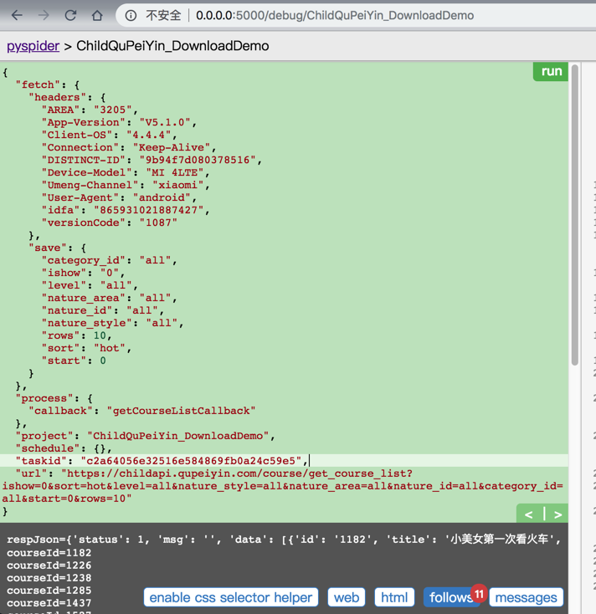
Task: Click the "DISTINCT-ID" header line
Action: [152, 160]
